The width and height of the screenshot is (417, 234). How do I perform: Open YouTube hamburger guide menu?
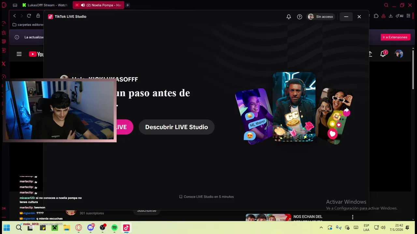coord(19,54)
